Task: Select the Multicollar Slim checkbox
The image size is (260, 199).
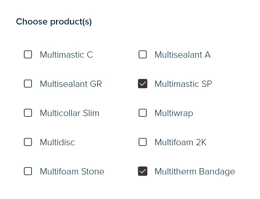Action: click(28, 113)
